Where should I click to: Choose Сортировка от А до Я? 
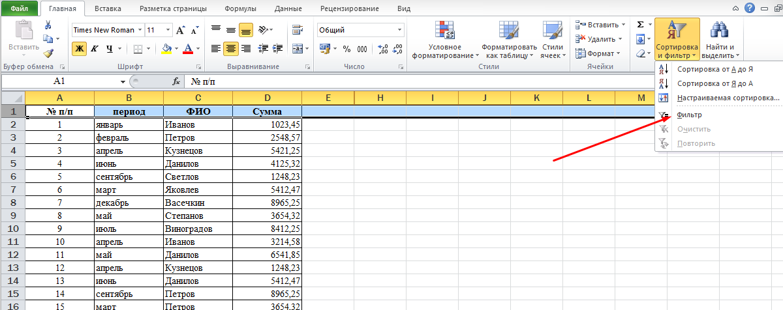point(719,69)
